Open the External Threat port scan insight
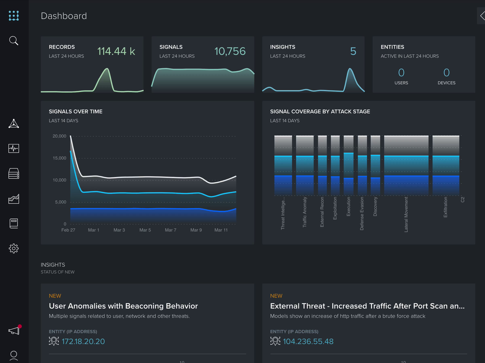The height and width of the screenshot is (363, 485). point(367,306)
